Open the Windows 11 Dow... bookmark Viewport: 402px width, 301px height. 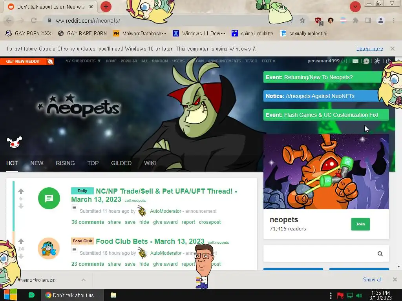coord(199,34)
